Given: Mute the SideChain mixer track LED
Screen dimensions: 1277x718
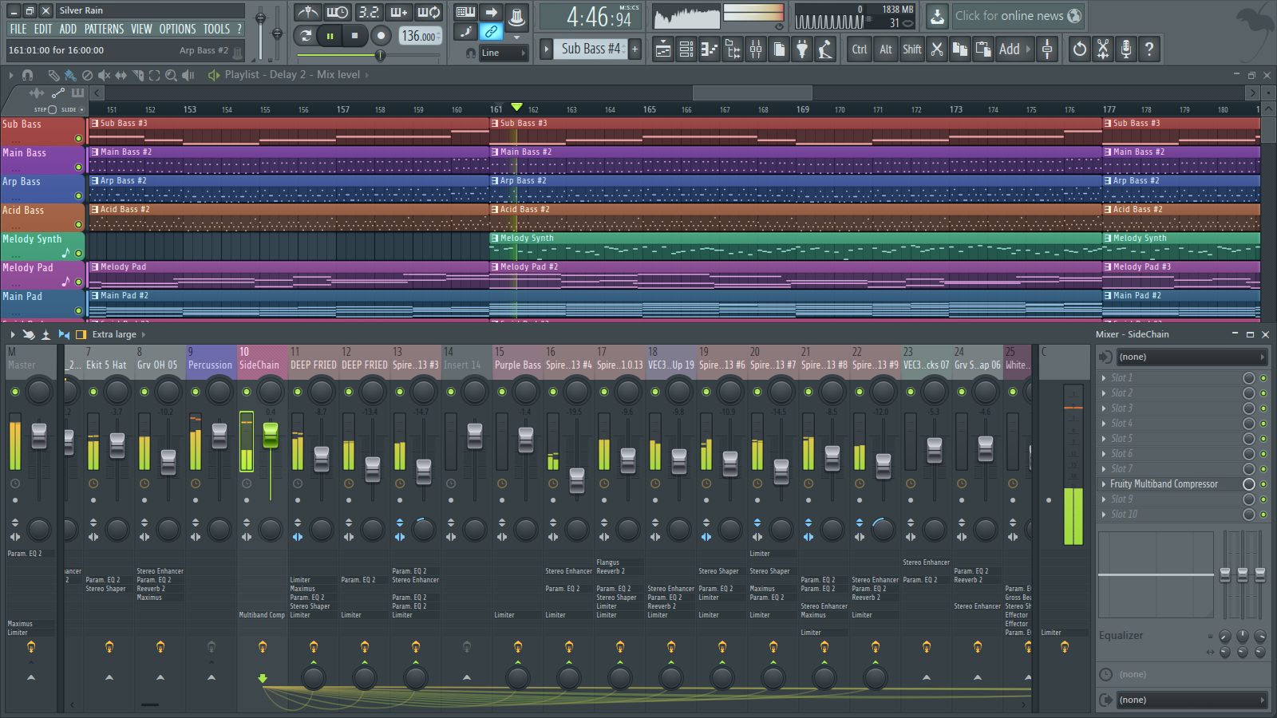Looking at the screenshot, I should (247, 392).
